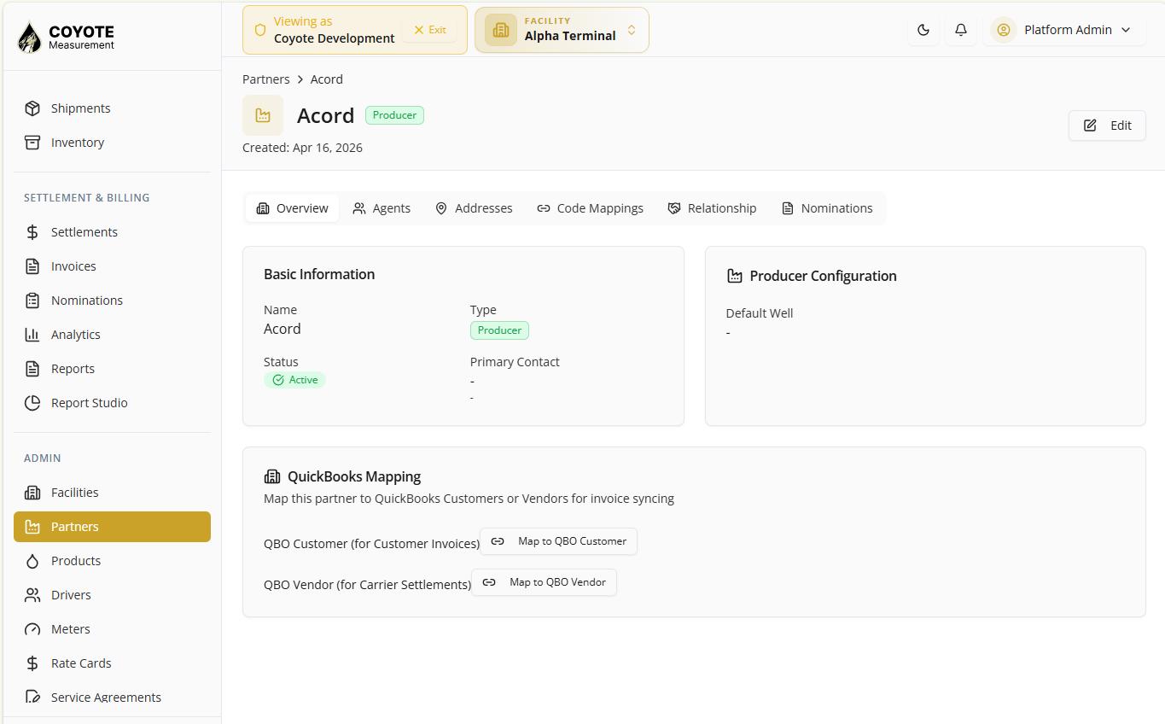Click the Producer Configuration factory icon
1165x724 pixels.
pos(734,276)
